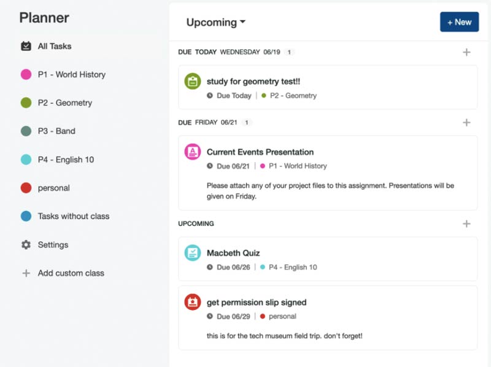Click the plus icon for Add custom class
This screenshot has width=491, height=367.
(x=26, y=273)
